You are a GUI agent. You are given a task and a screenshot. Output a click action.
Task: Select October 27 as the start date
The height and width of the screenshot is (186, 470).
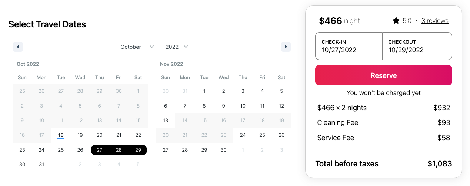coord(99,150)
